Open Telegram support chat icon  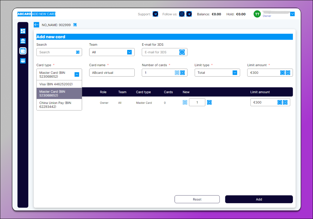(x=155, y=14)
